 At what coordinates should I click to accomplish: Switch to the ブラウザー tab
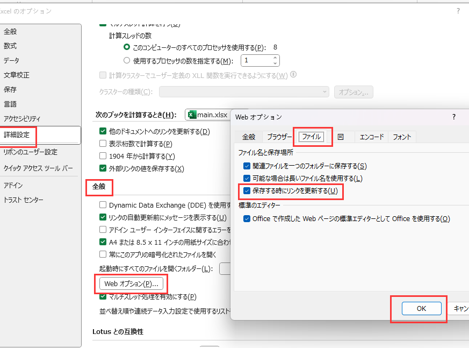(279, 137)
